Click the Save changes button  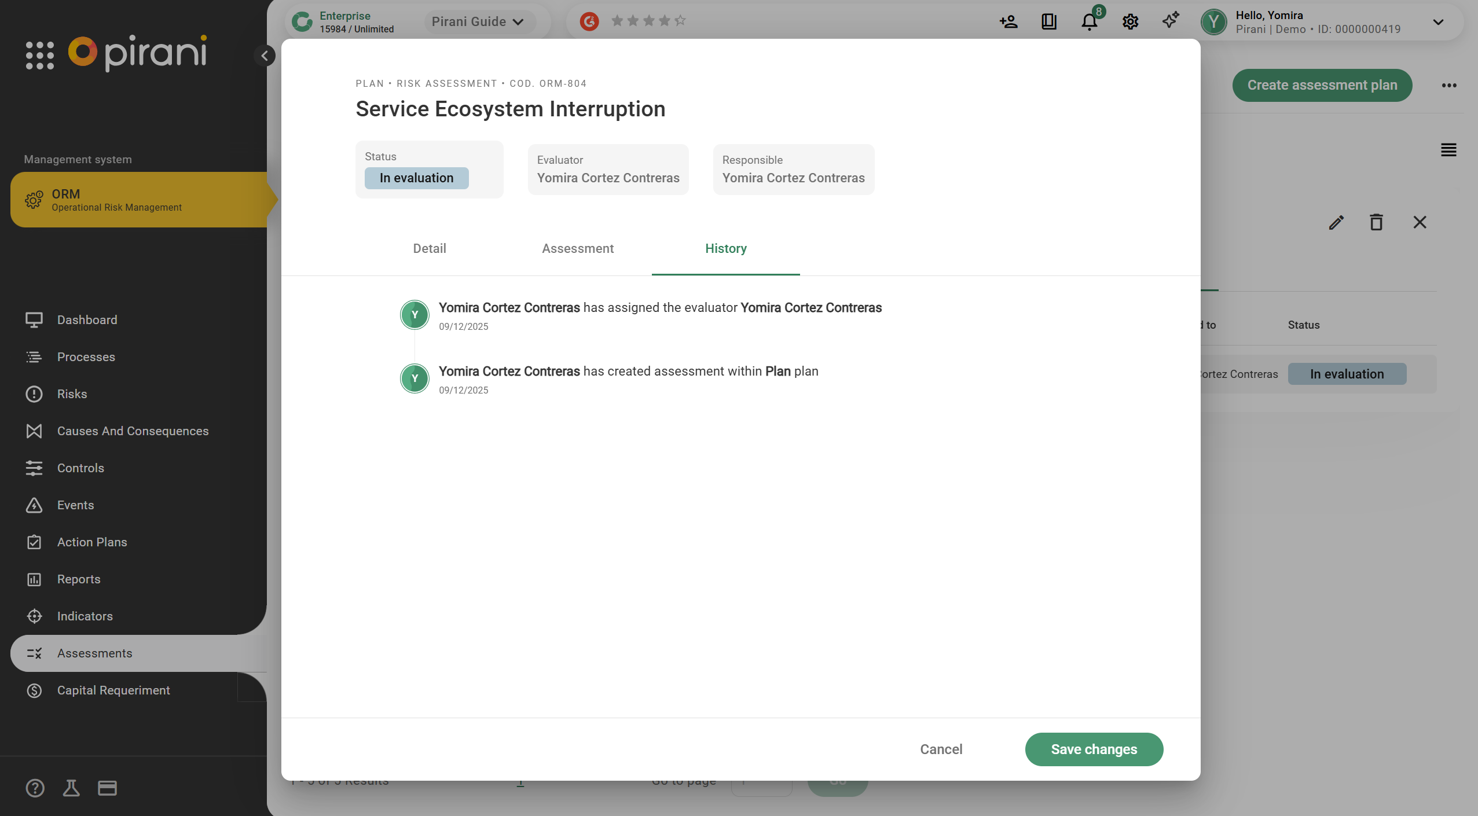[1094, 749]
